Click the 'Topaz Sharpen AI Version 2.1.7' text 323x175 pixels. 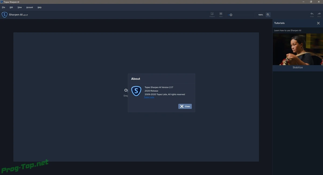tap(159, 87)
